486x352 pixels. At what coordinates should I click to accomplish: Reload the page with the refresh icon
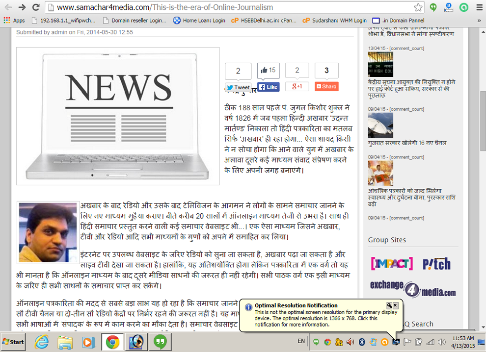click(36, 7)
